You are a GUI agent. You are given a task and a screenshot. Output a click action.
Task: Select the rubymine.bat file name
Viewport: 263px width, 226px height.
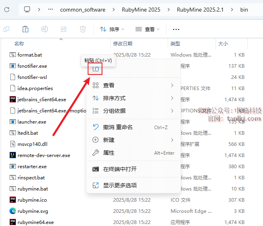coord(33,189)
